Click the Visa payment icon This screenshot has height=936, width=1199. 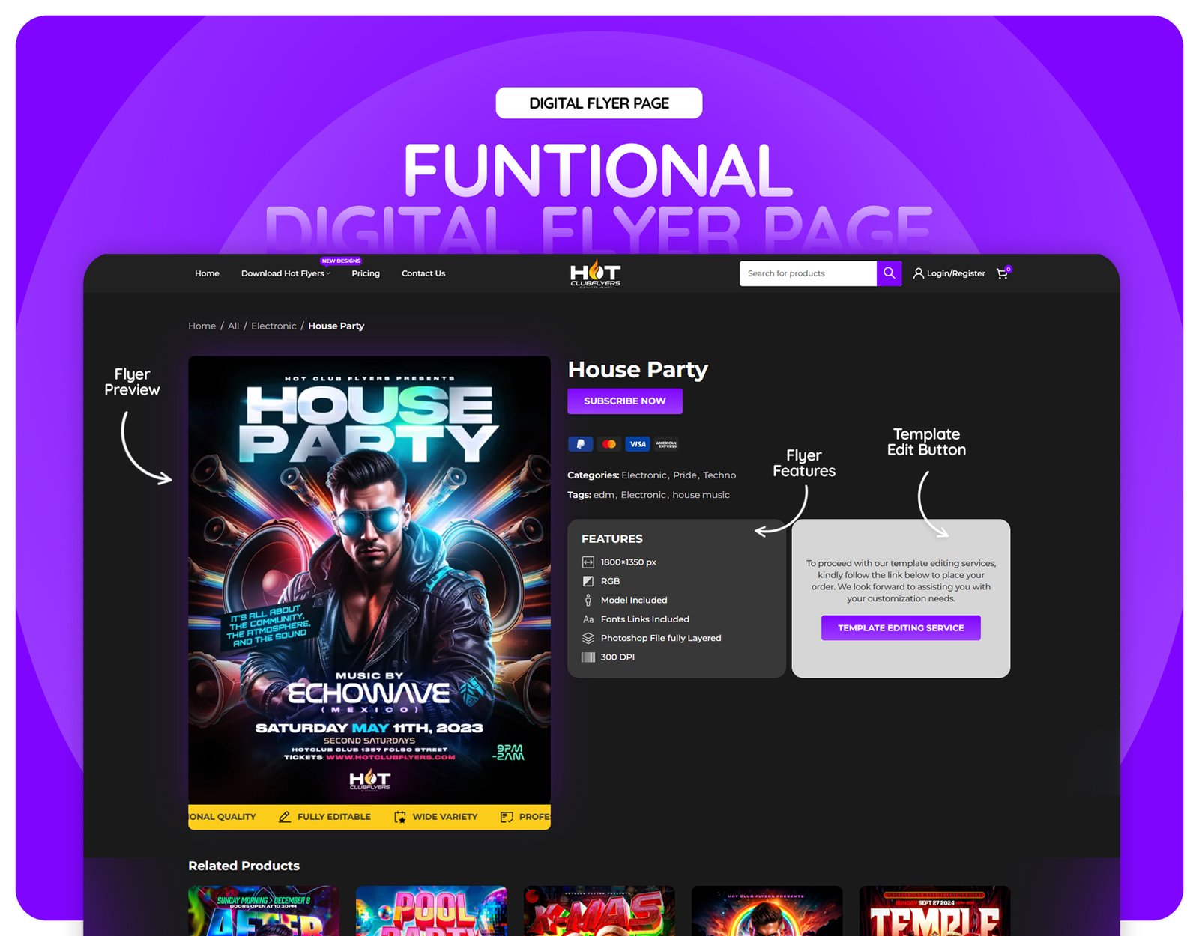point(638,444)
